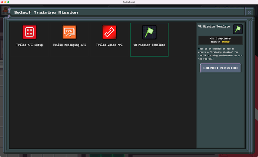Launch the selected mission
This screenshot has height=157, width=258.
tap(221, 68)
